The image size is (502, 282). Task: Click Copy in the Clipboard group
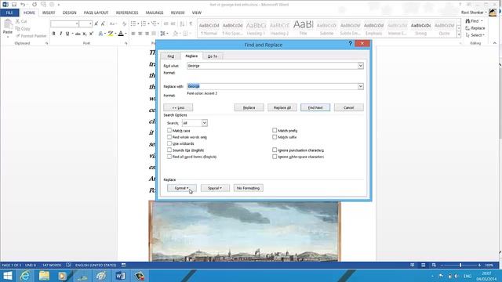click(23, 28)
